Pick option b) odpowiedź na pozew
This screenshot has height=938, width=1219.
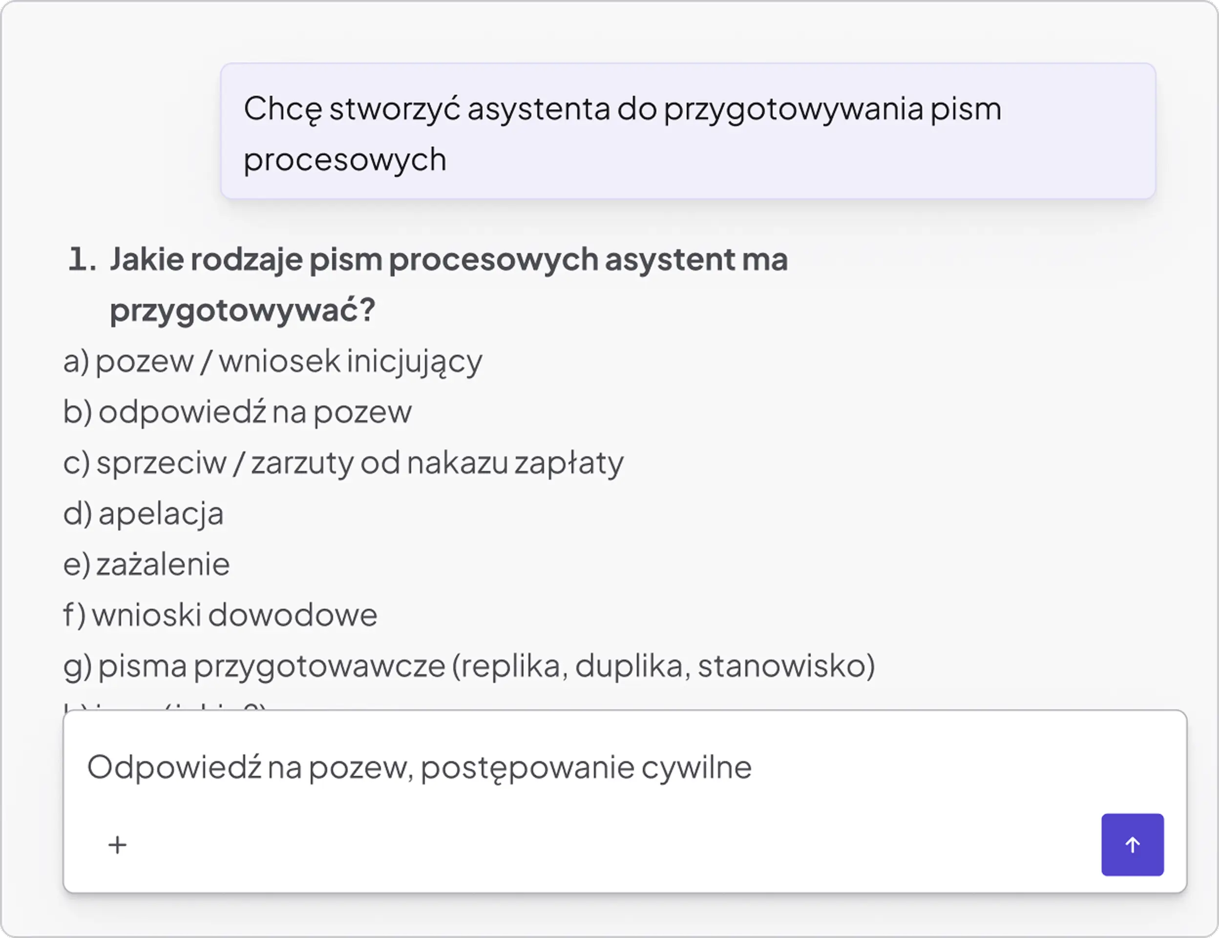pos(237,412)
